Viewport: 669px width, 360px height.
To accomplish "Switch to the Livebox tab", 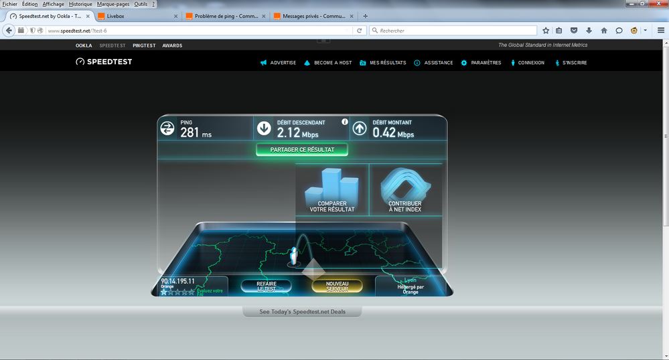I will pyautogui.click(x=134, y=16).
